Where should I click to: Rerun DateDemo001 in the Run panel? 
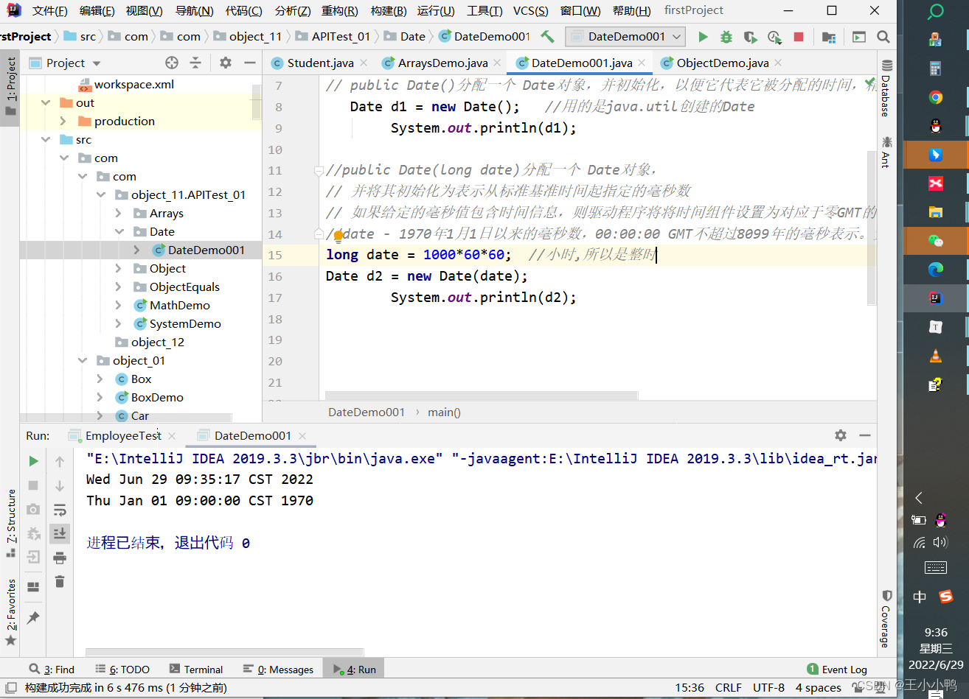coord(33,461)
